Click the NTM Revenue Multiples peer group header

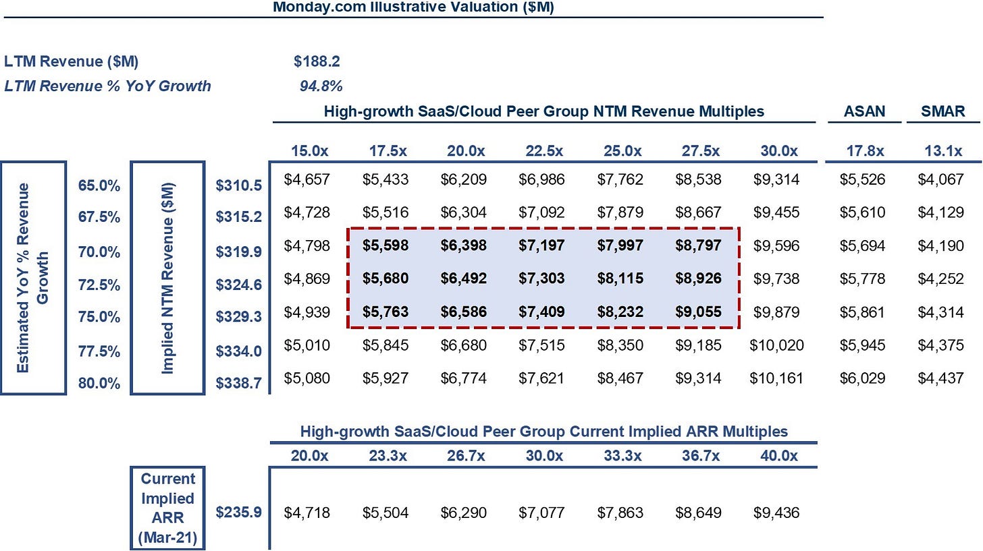(x=544, y=111)
